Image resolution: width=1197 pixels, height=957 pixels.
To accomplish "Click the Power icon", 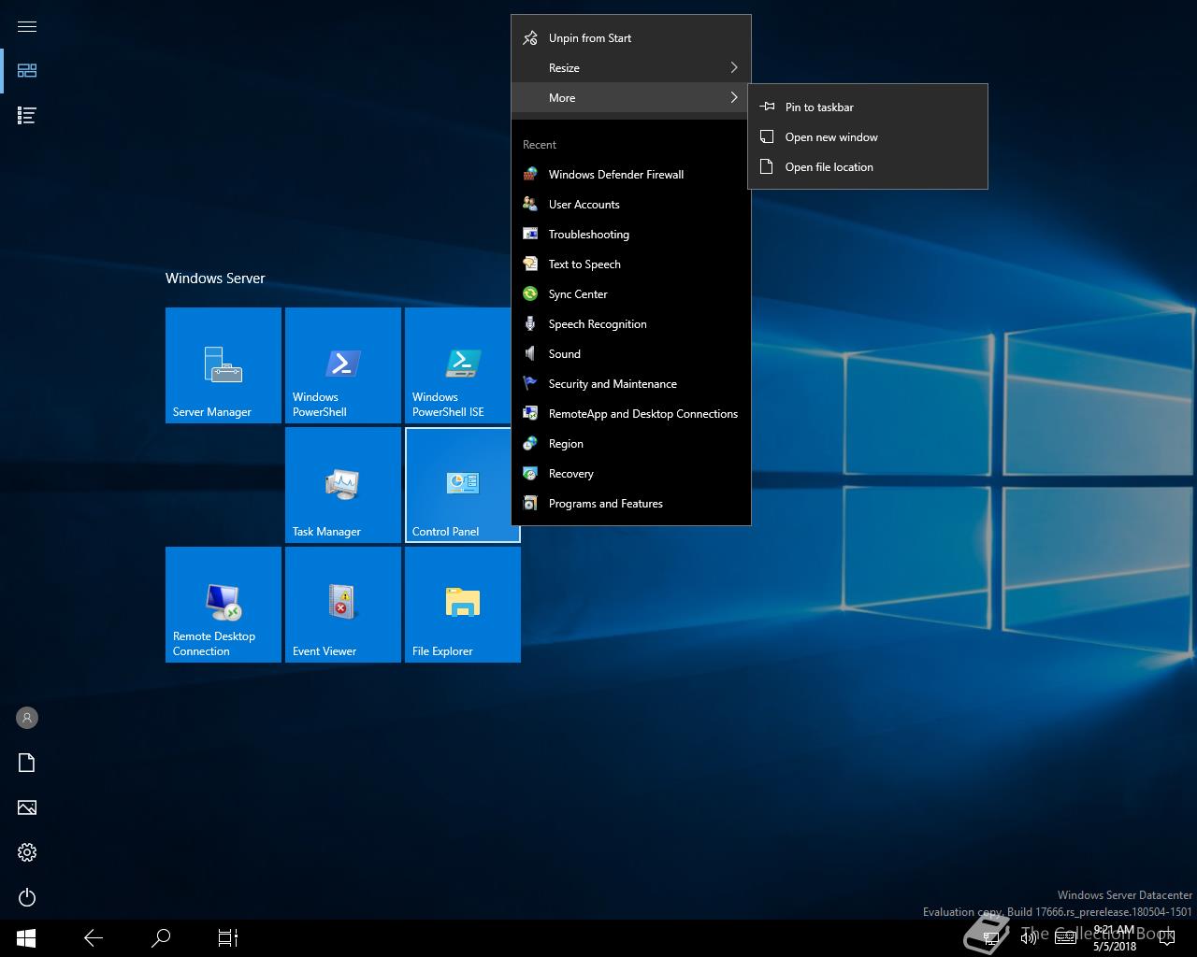I will [27, 897].
